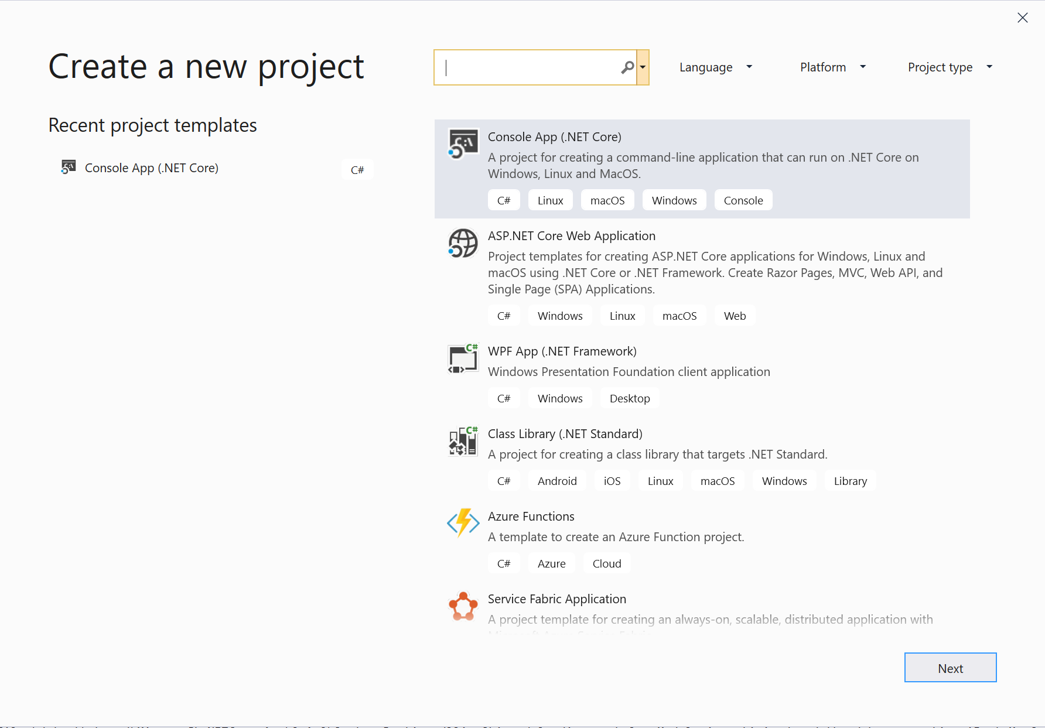
Task: Click the macOS tag under ASP.NET Core
Action: (679, 316)
